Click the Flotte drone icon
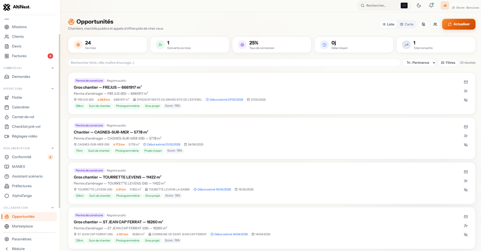This screenshot has height=251, width=481. point(7,98)
